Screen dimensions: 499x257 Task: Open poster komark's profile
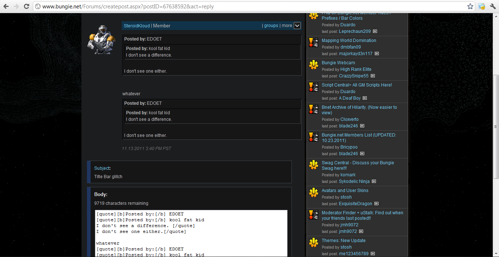[x=348, y=175]
